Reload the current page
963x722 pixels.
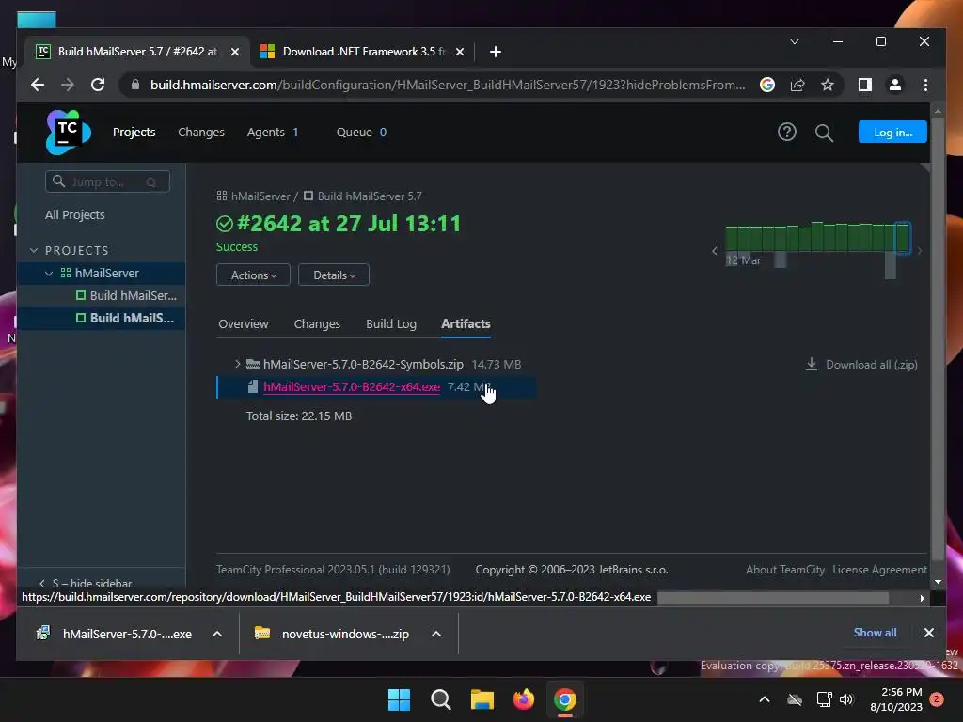click(98, 85)
